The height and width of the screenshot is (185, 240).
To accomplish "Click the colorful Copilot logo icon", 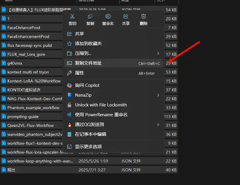I will 69,85.
